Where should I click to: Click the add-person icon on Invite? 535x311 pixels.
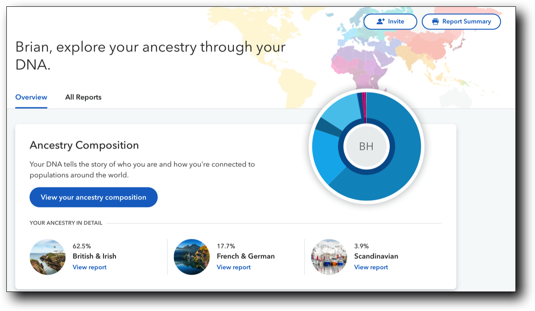[x=380, y=22]
